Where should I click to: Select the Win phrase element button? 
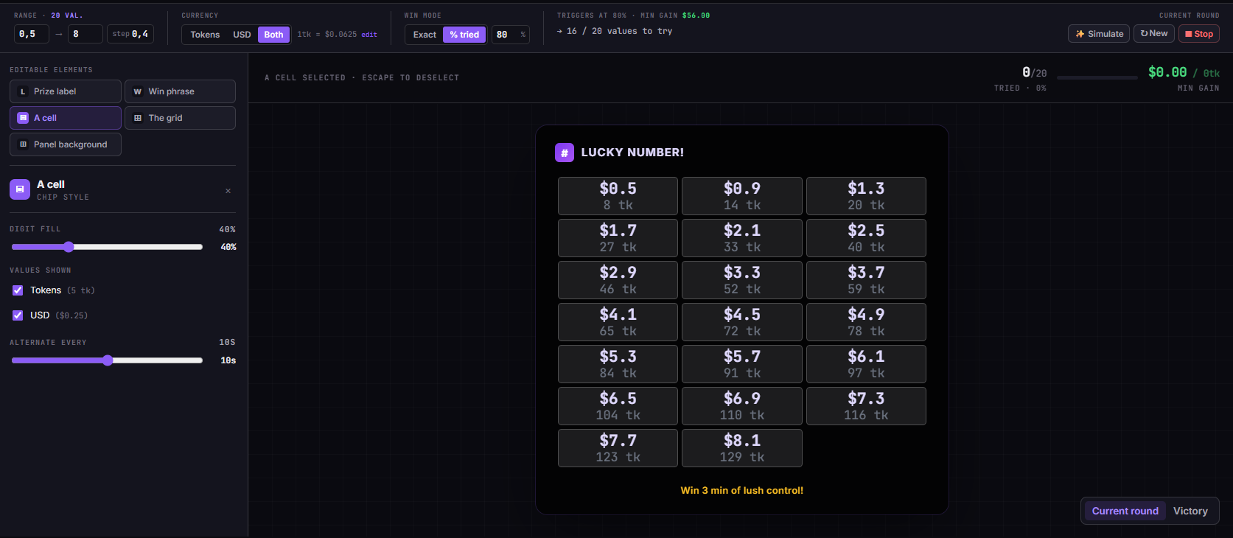(180, 91)
